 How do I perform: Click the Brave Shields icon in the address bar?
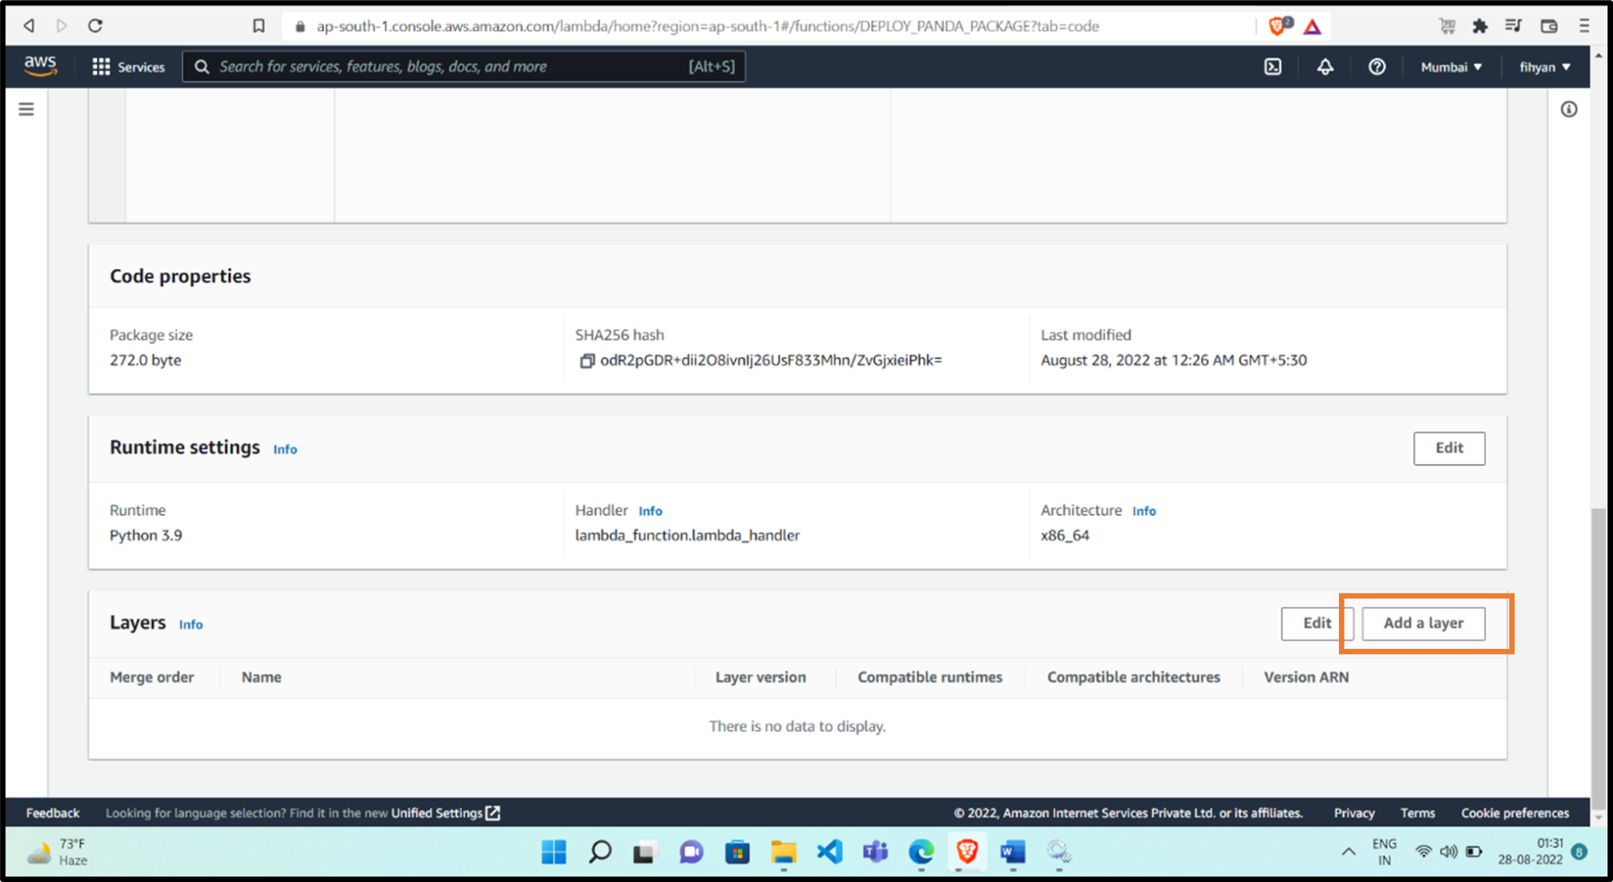[1276, 25]
